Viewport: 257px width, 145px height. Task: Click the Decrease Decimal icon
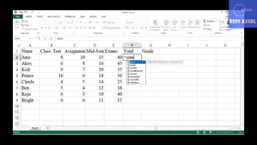146,28
